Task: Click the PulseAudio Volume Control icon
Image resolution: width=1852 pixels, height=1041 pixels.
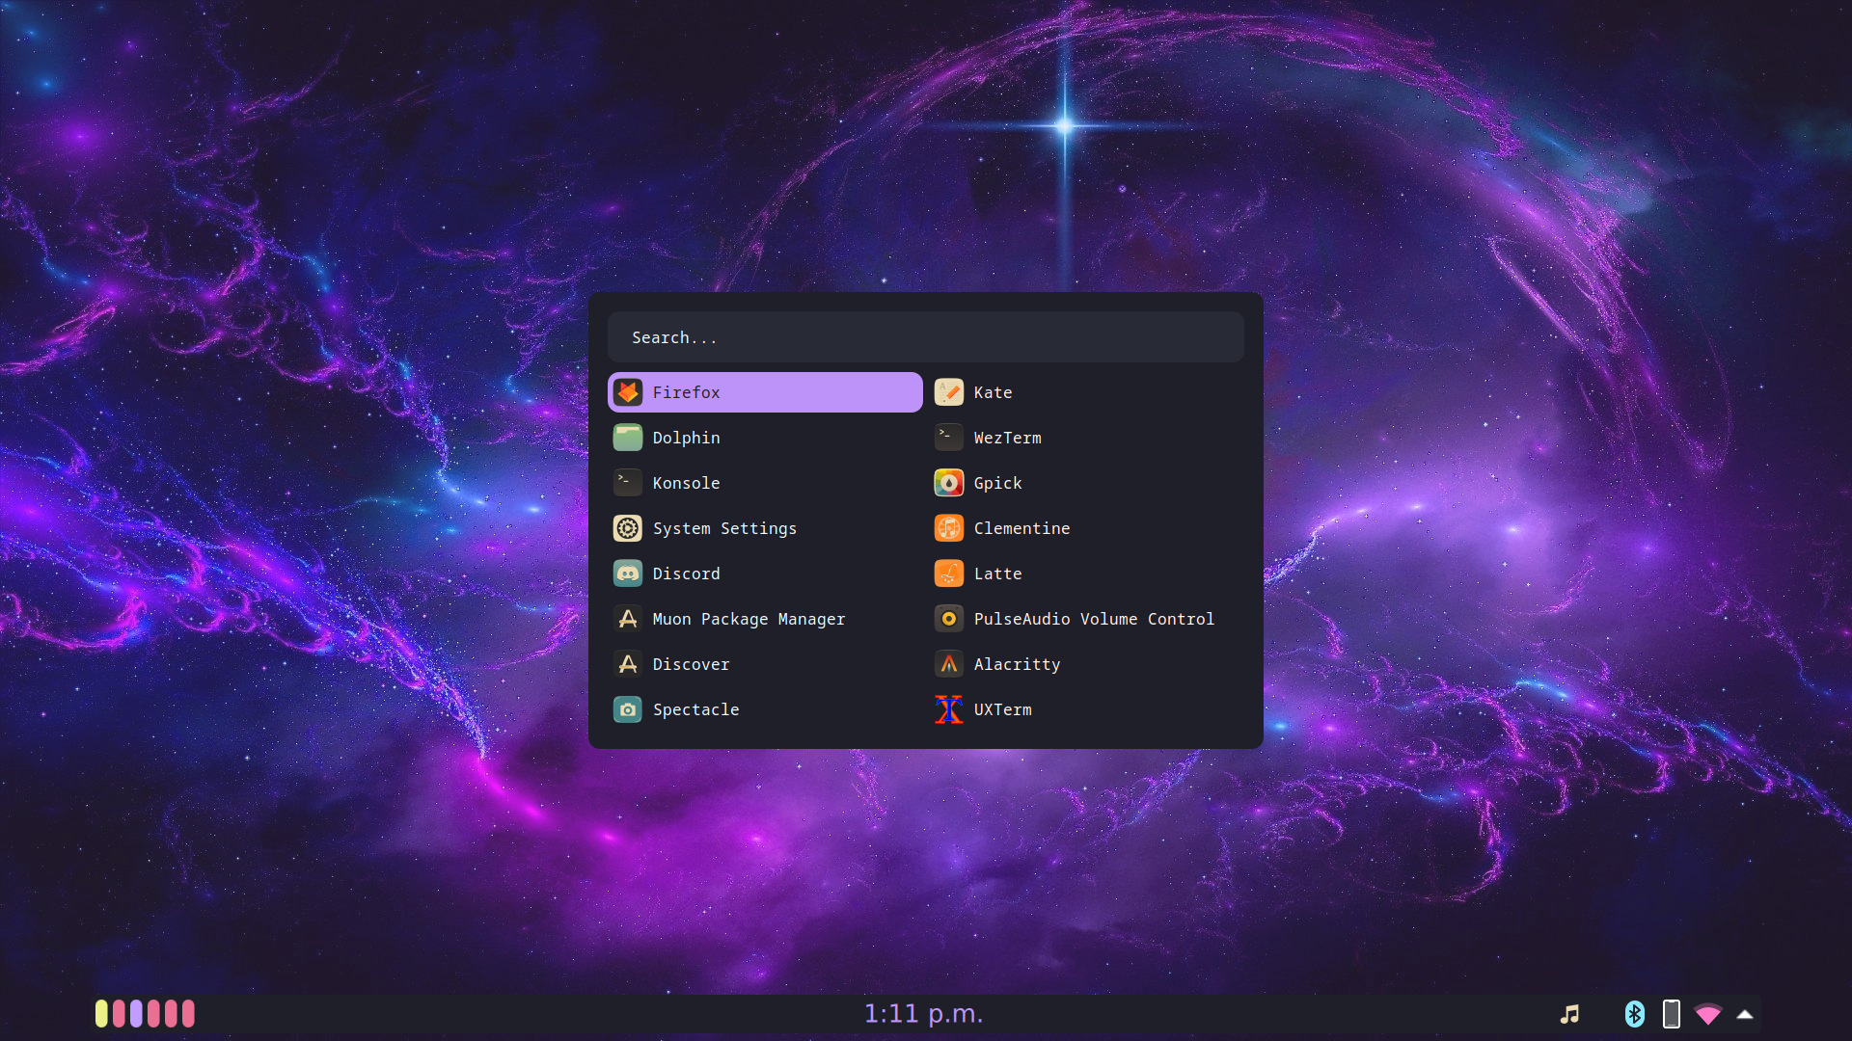Action: [x=949, y=619]
